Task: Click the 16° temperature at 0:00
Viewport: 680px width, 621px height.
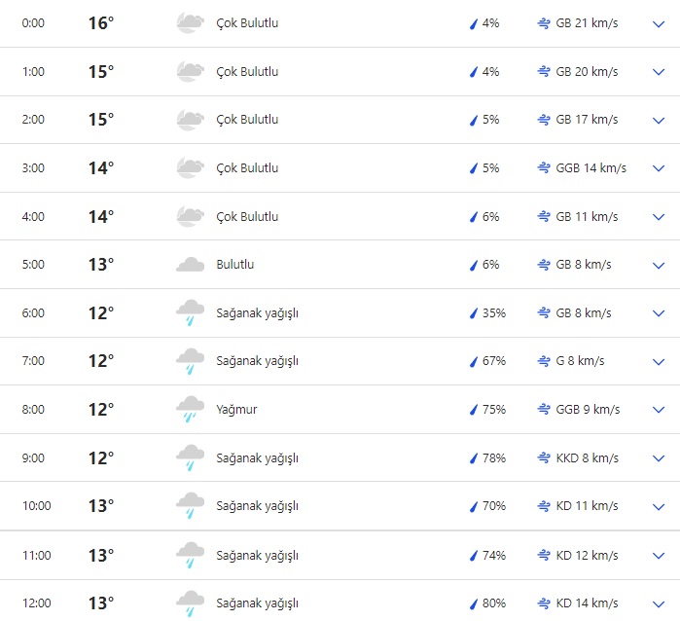Action: pos(101,23)
